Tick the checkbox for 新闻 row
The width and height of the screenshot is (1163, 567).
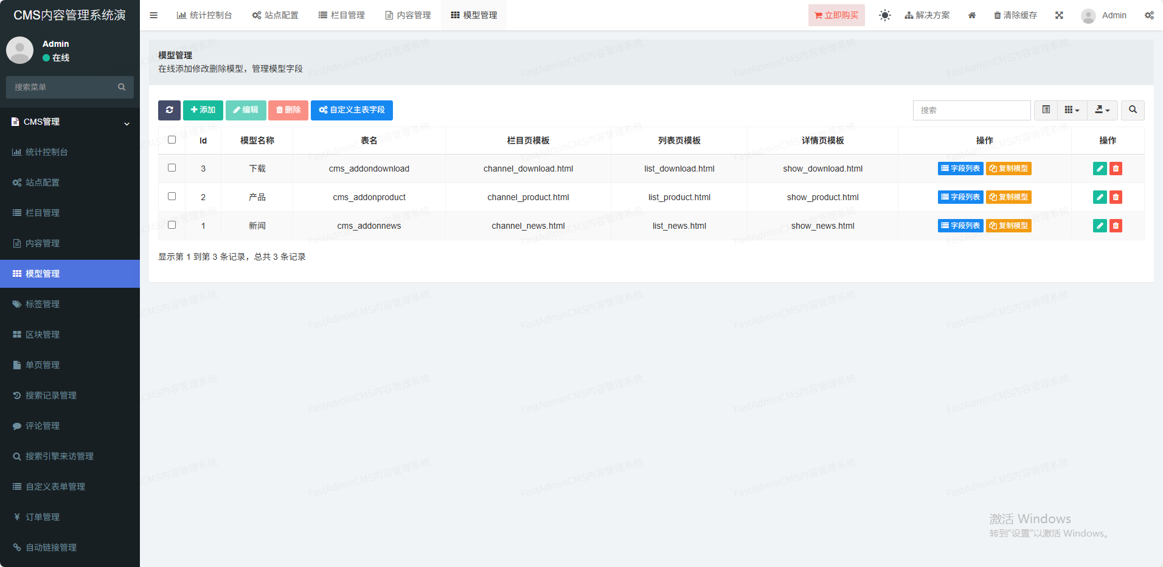172,225
